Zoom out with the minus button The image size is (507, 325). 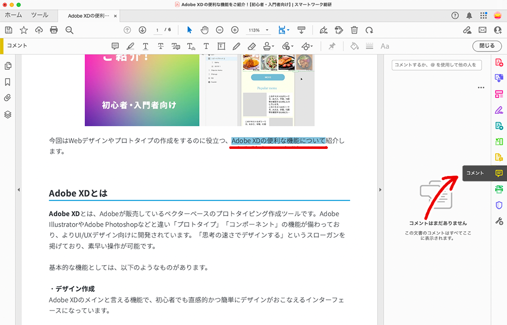click(x=219, y=30)
